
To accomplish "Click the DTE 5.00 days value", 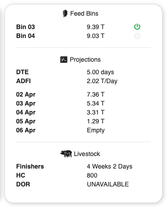I will click(x=100, y=72).
